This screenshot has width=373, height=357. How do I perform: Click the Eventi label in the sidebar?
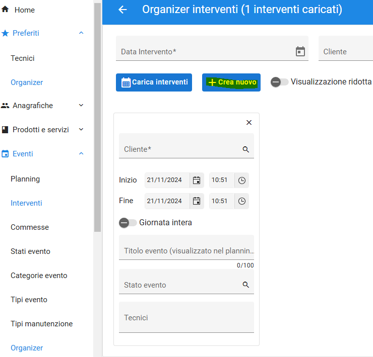click(x=23, y=154)
